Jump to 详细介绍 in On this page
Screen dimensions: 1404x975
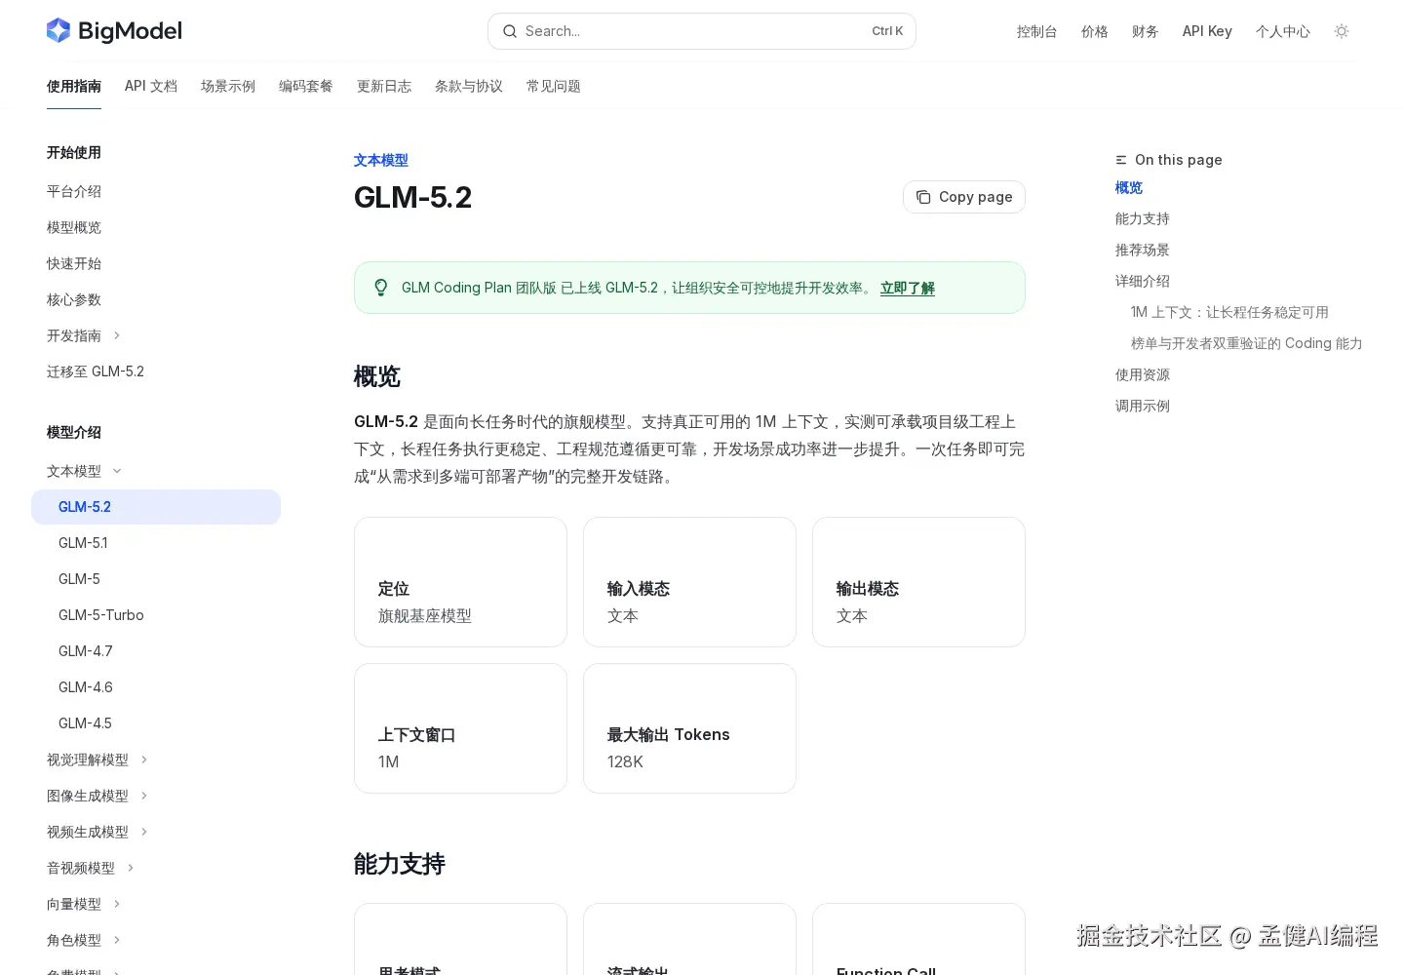click(x=1143, y=281)
